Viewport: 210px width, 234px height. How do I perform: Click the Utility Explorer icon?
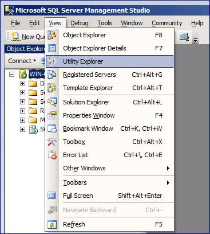52,61
